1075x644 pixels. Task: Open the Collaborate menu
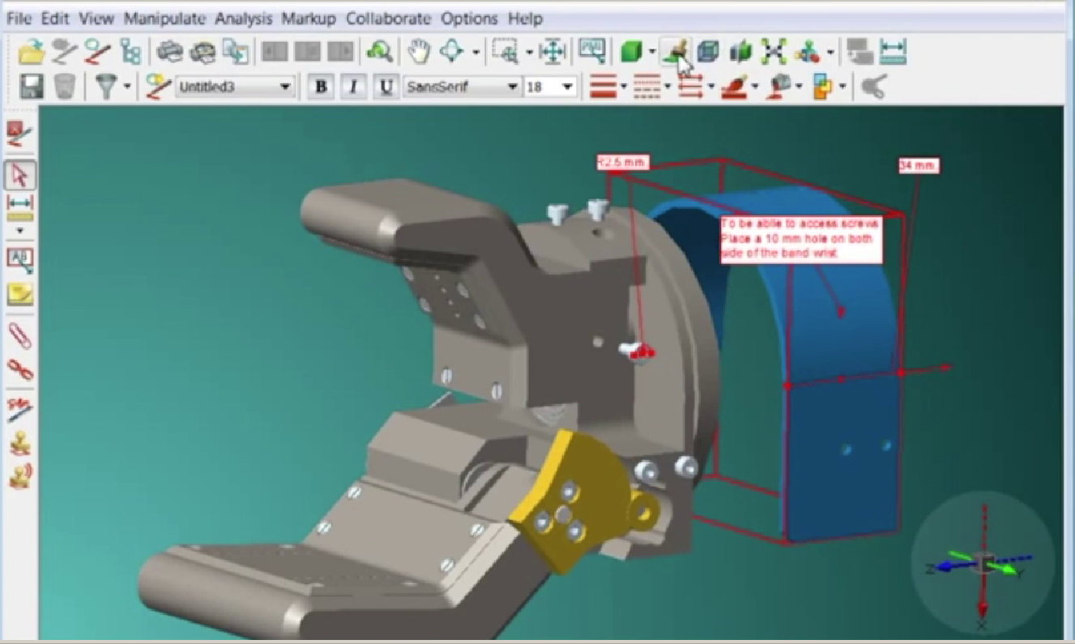tap(389, 18)
